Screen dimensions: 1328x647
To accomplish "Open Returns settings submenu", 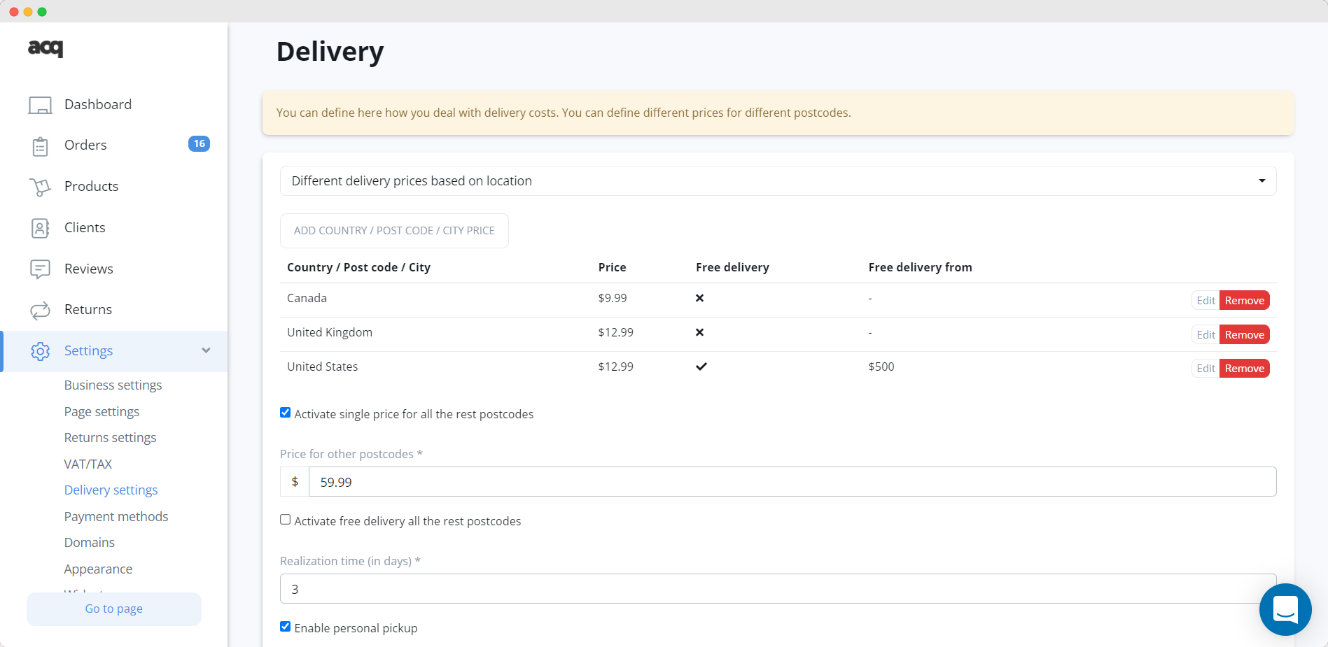I will [110, 437].
